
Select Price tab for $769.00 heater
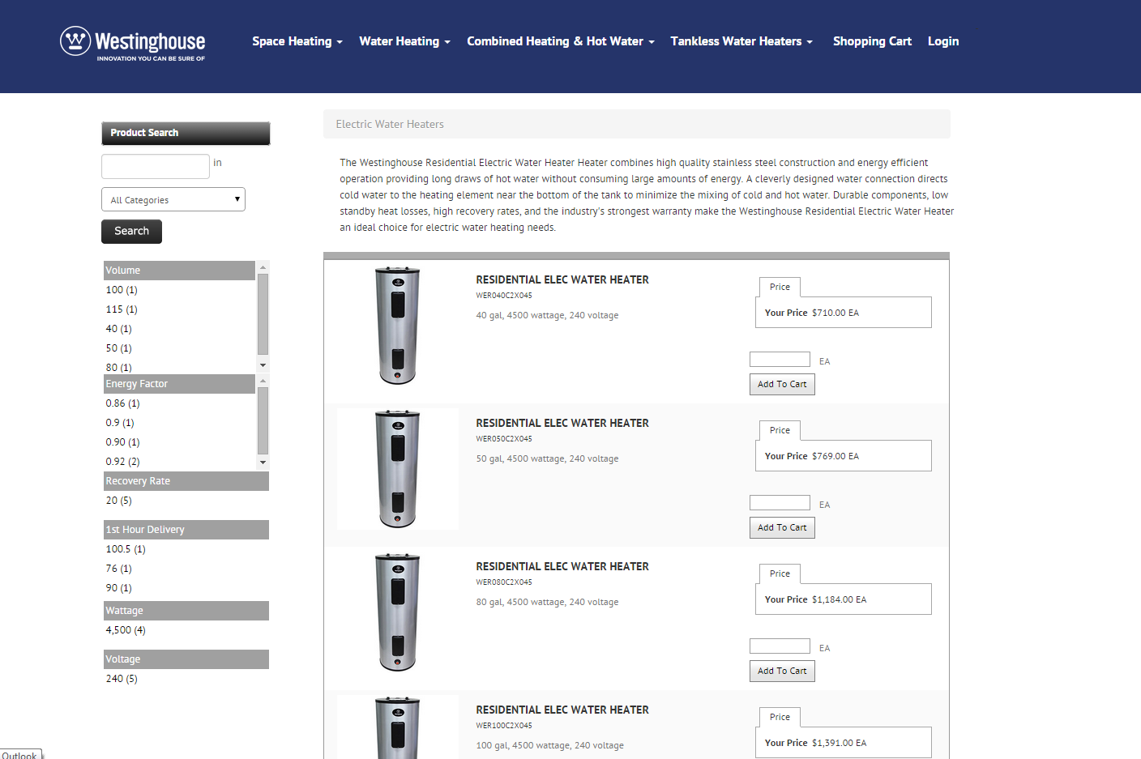tap(780, 430)
